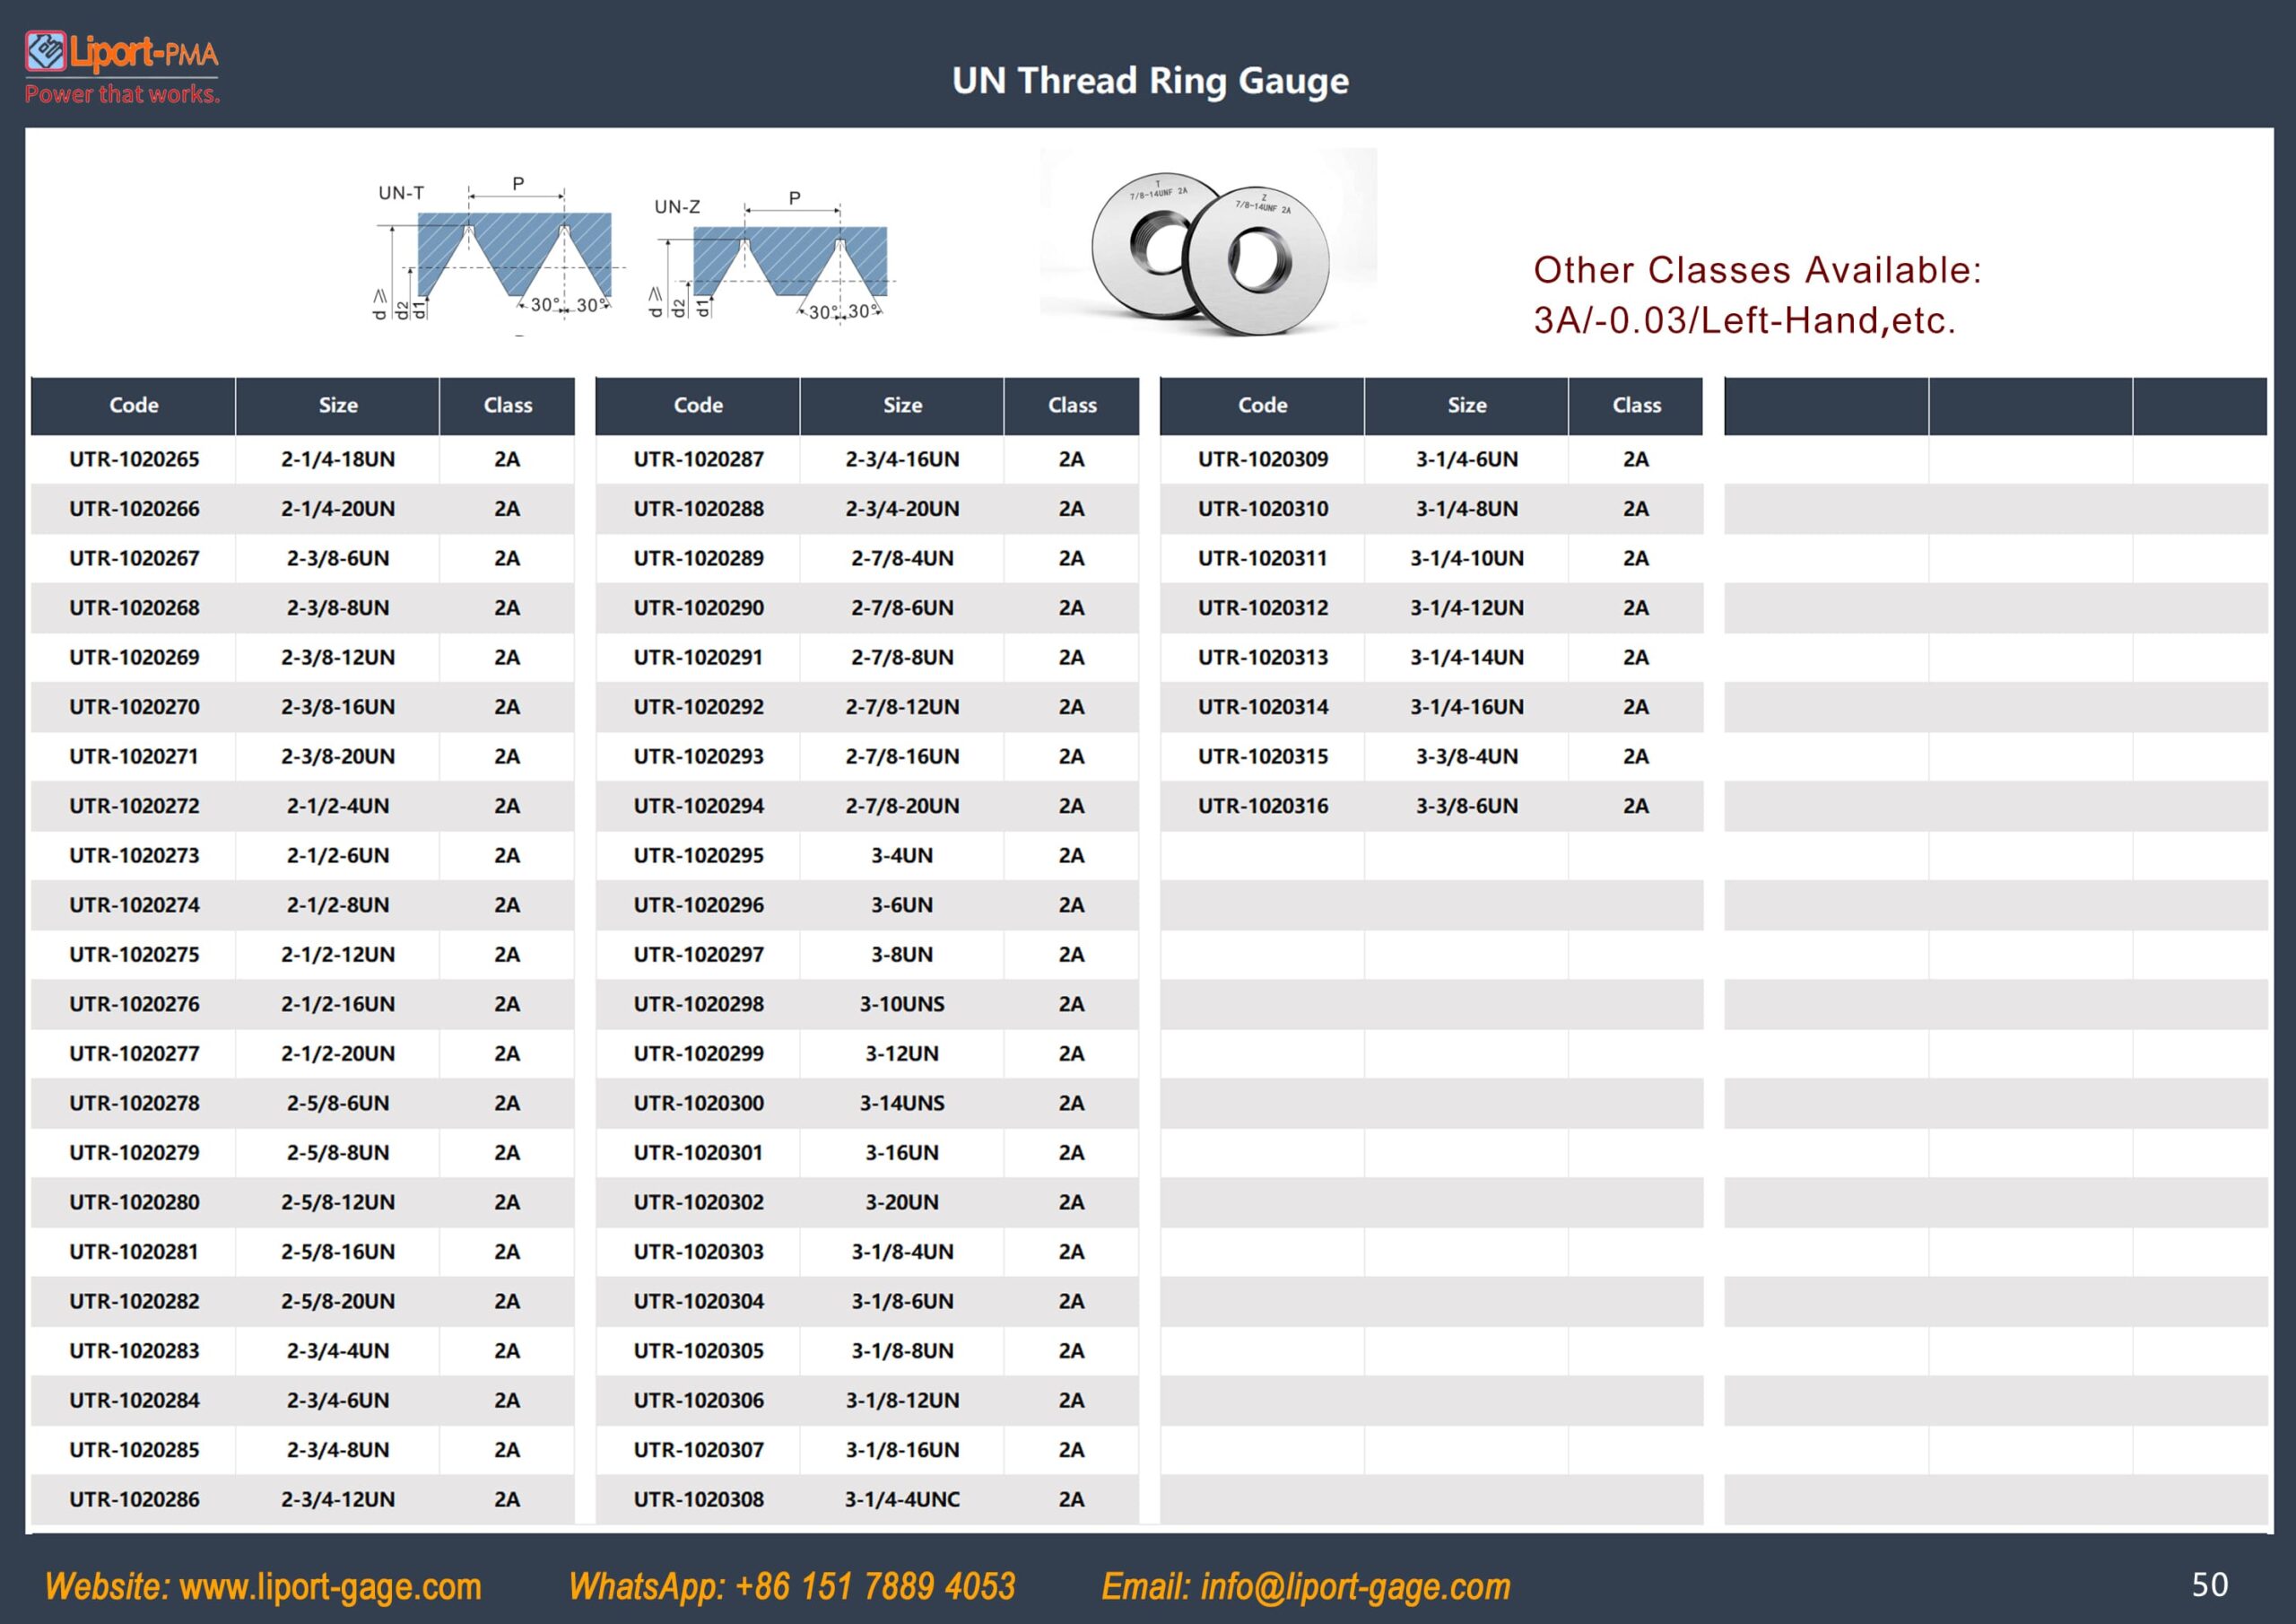The height and width of the screenshot is (1624, 2296).
Task: Select code UTR-1020286
Action: point(134,1499)
